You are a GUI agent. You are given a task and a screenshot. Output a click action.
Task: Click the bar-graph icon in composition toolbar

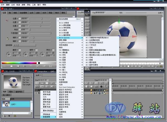click(x=37, y=87)
